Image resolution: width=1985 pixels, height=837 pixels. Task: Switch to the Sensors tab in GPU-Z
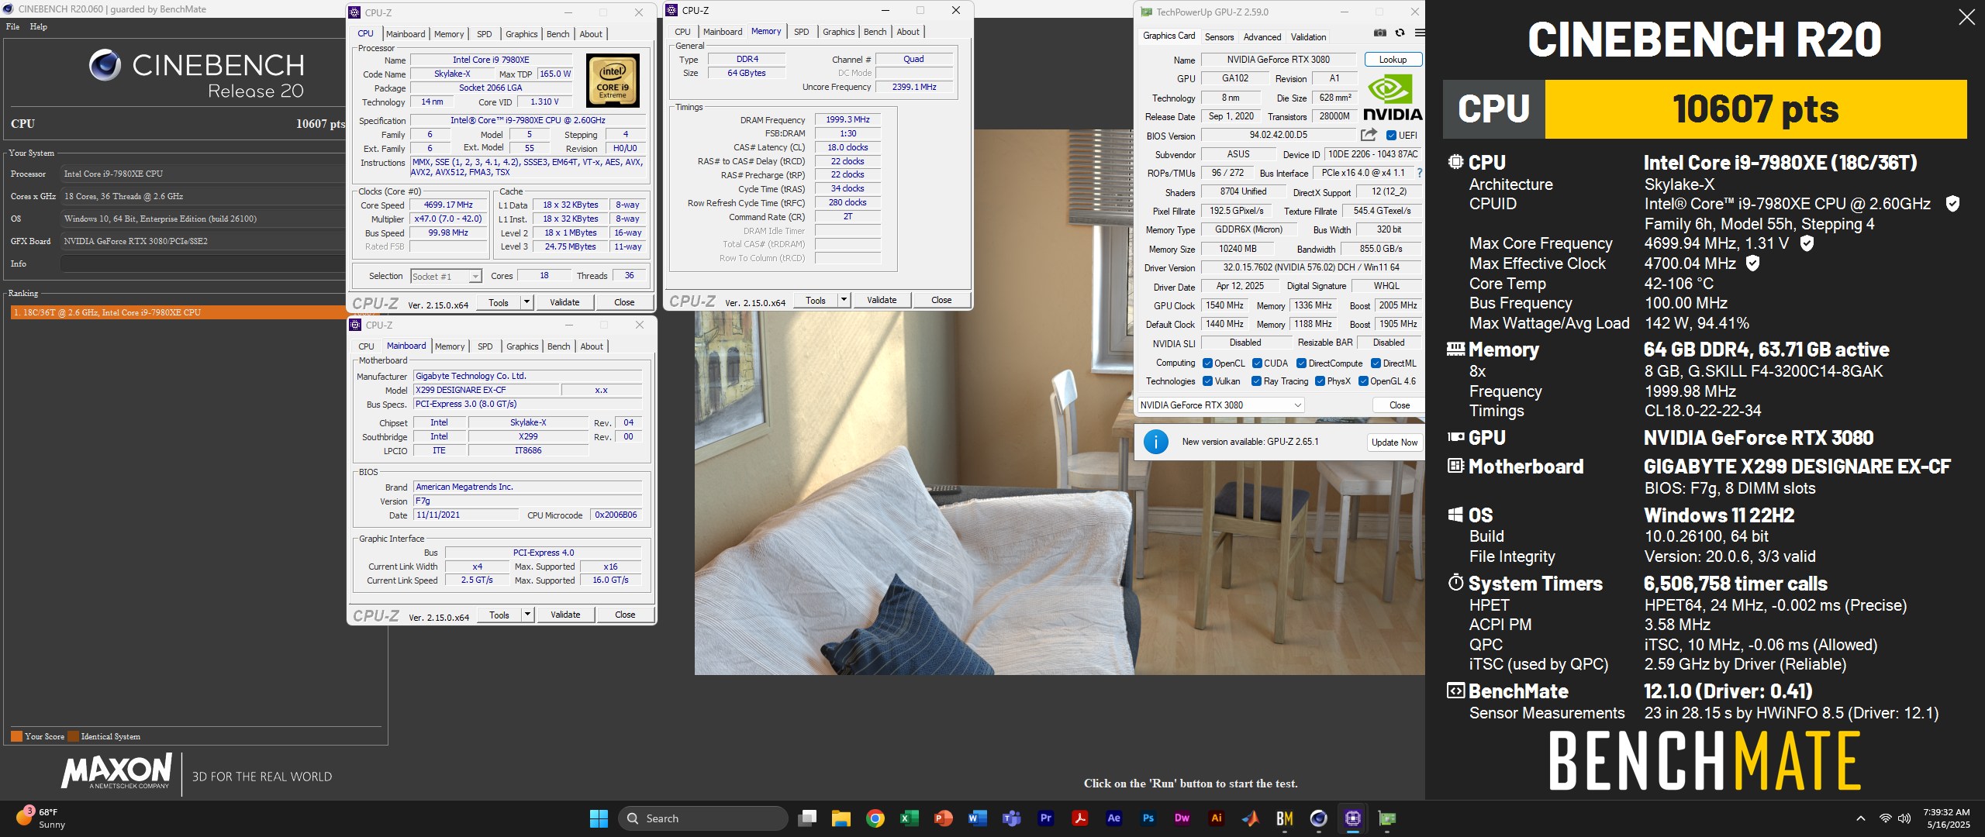coord(1219,37)
